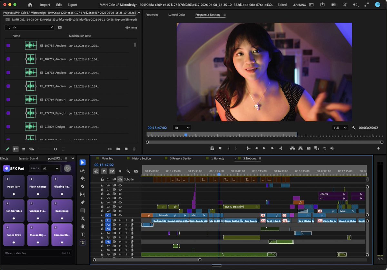Expand Project panel overflow chevrons

click(x=139, y=13)
